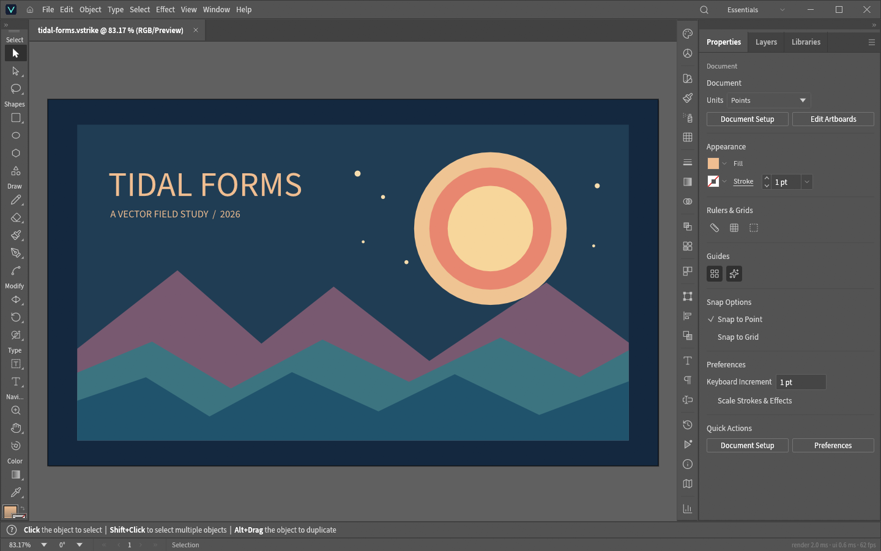
Task: Enable Scale Strokes & Effects
Action: tap(754, 401)
